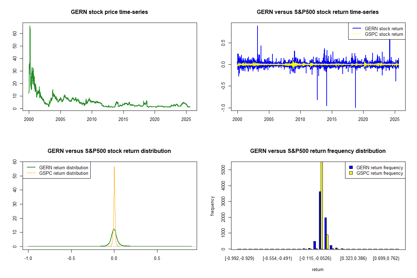Click the green line beside GERN return distribution
Image resolution: width=417 pixels, height=278 pixels.
(31, 167)
